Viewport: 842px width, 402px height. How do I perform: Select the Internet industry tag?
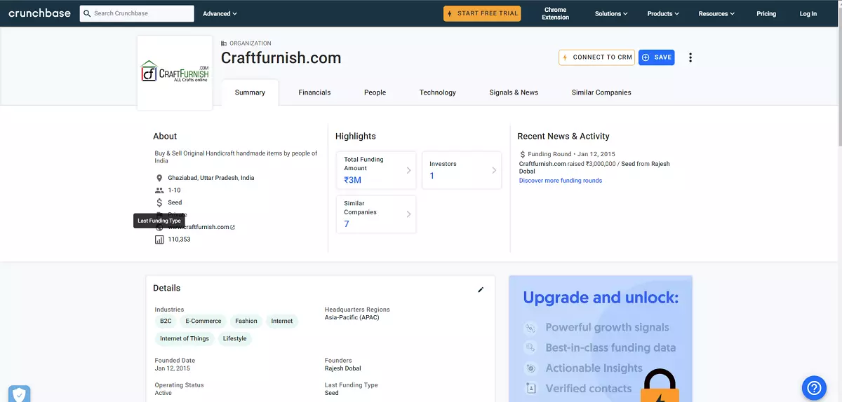282,321
